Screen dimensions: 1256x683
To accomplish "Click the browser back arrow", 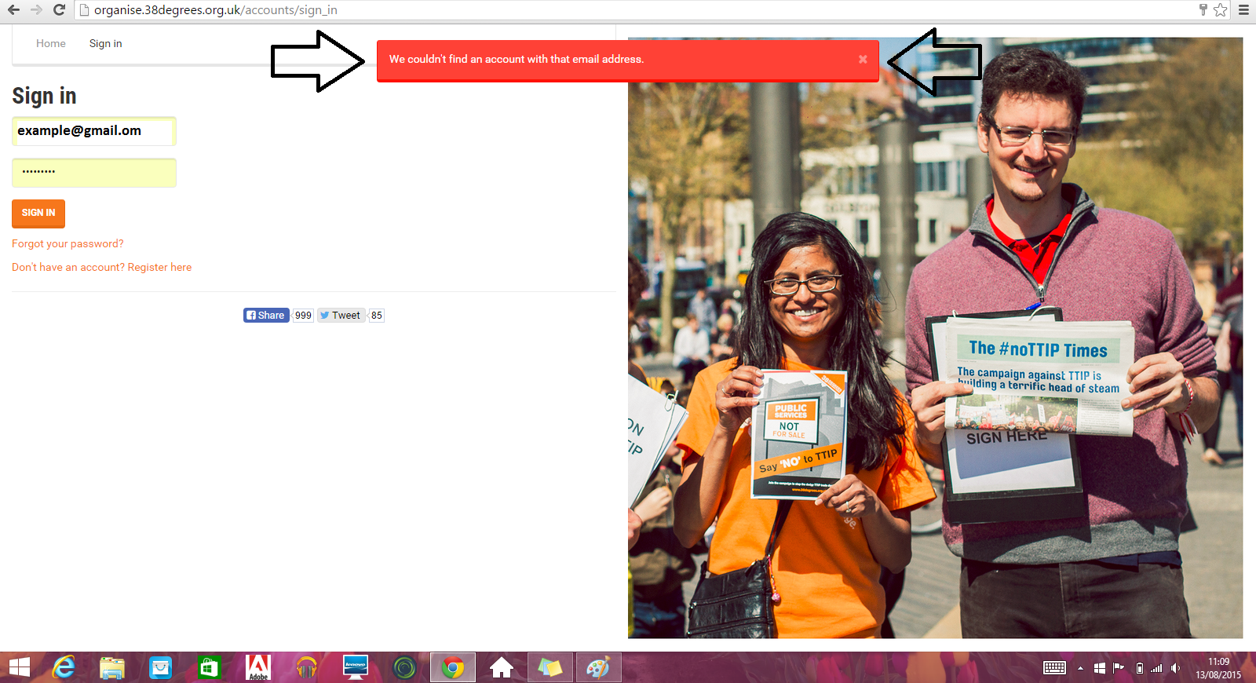I will click(13, 10).
